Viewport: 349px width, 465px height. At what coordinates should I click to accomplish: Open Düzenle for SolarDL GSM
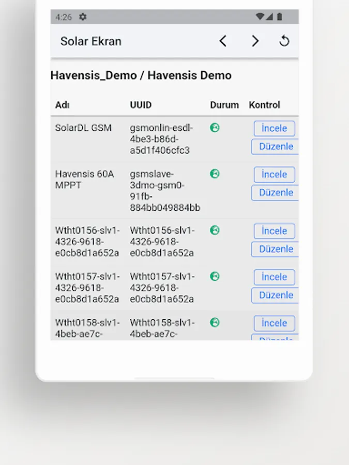(275, 147)
